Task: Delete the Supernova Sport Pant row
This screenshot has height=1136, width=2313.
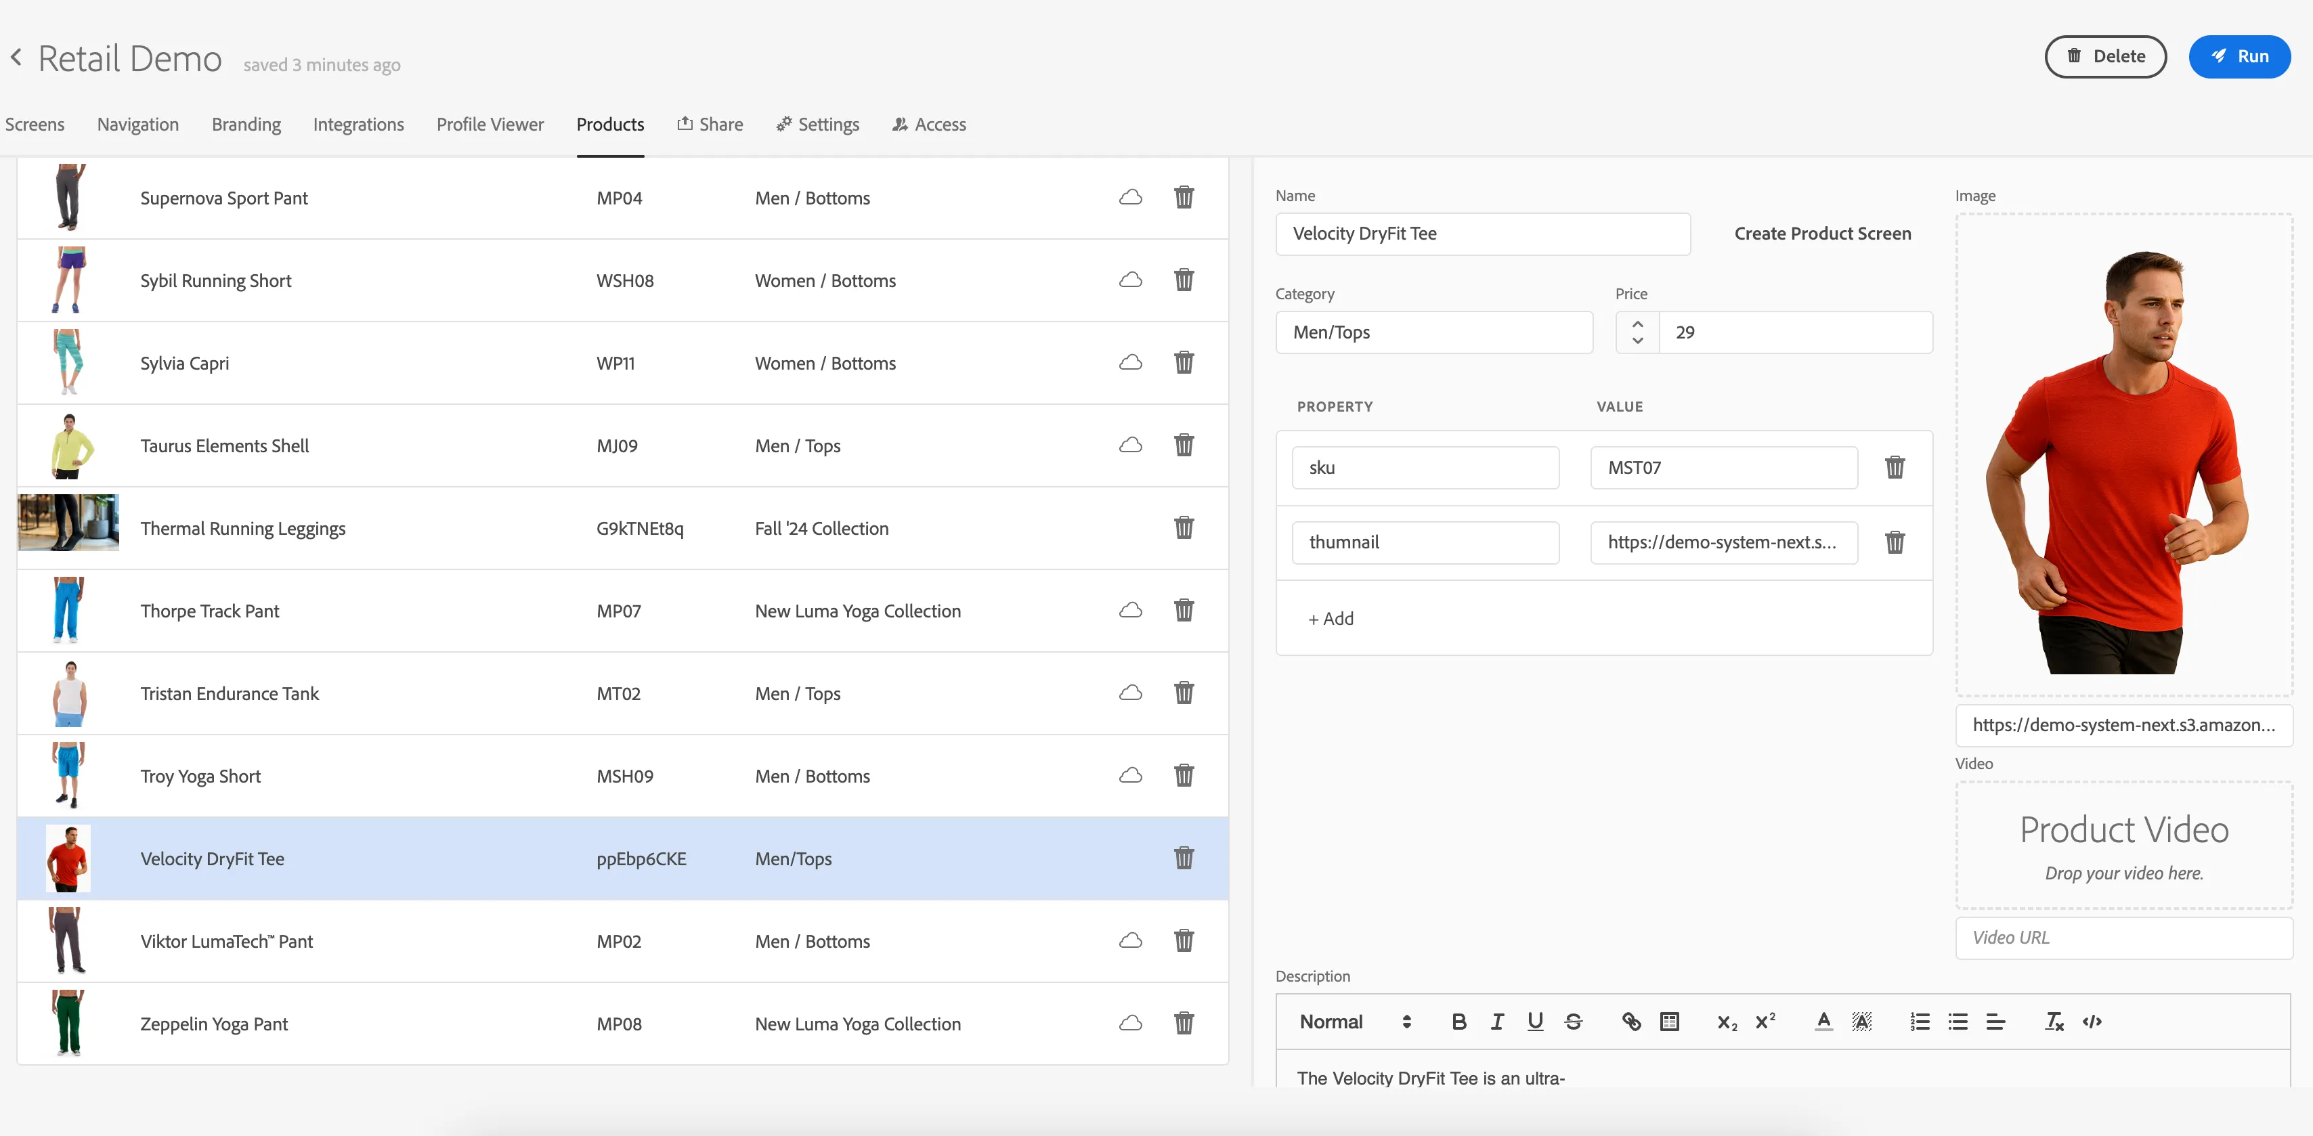Action: 1184,198
